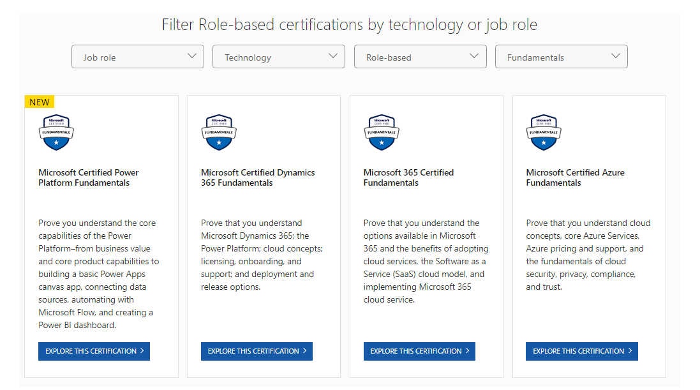
Task: Click the Power Platform card description text
Action: 99,274
